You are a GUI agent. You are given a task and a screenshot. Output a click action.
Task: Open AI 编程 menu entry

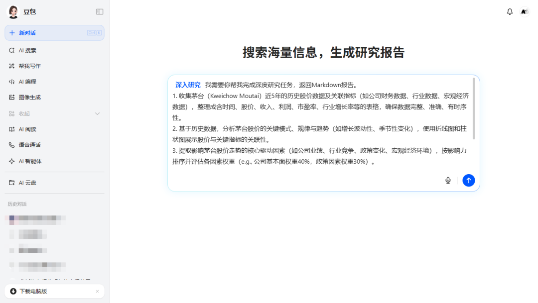pyautogui.click(x=55, y=82)
